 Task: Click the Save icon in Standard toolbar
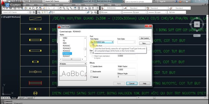(11, 8)
